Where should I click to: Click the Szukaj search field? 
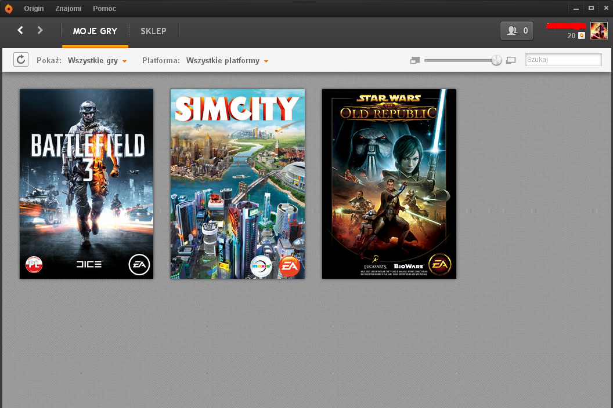coord(563,60)
